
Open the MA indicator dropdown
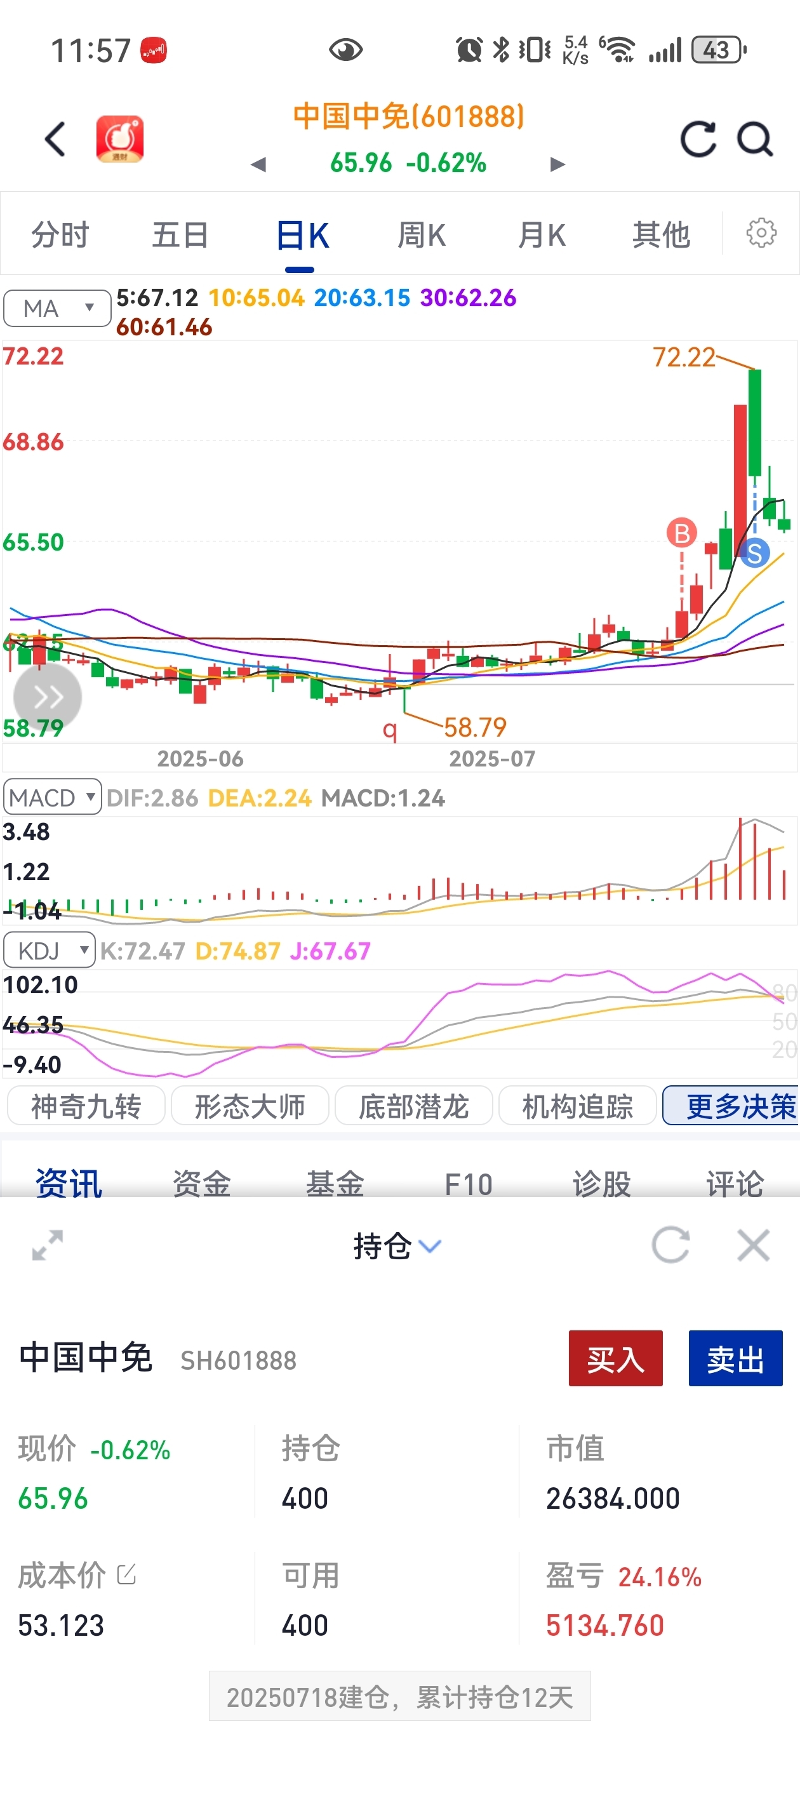57,309
